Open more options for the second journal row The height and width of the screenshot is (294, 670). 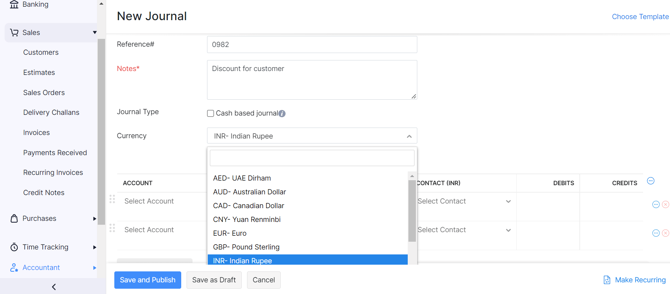(x=655, y=233)
